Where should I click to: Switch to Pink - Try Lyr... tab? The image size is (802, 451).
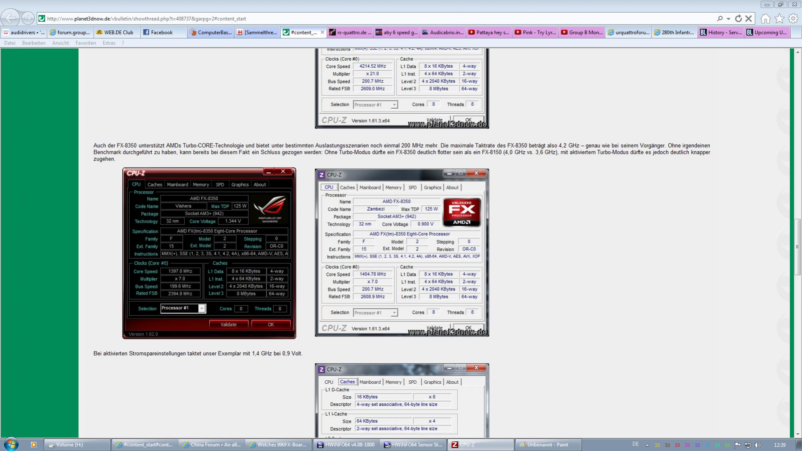coord(536,32)
